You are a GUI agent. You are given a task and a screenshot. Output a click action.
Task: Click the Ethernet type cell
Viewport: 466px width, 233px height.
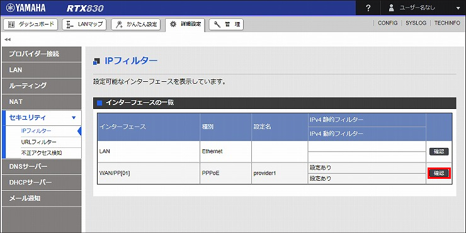point(225,152)
